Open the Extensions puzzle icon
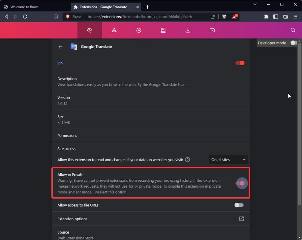Screen dimensions: 302x240 point(266,17)
